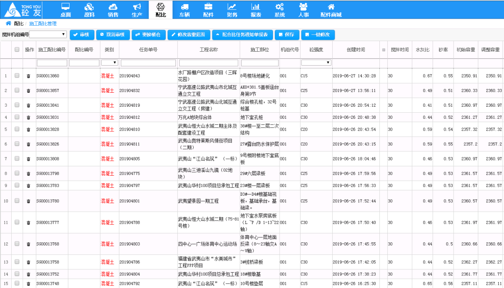This screenshot has width=504, height=288.
Task: Open the 人事 personnel module
Action: click(x=303, y=10)
